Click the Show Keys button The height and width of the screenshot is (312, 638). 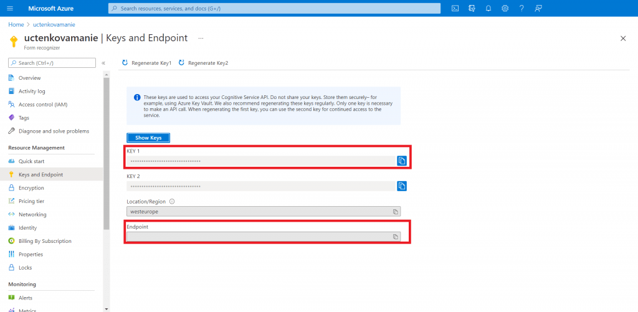click(x=148, y=138)
